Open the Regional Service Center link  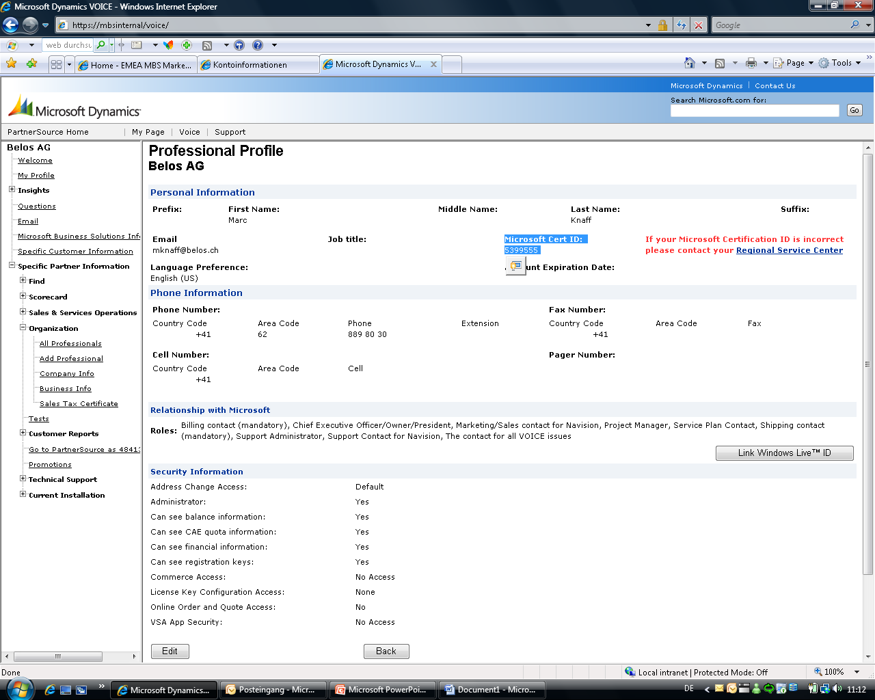click(790, 250)
